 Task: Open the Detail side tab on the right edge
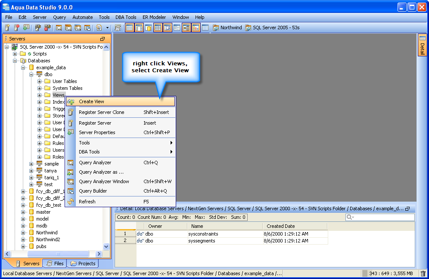click(x=423, y=45)
